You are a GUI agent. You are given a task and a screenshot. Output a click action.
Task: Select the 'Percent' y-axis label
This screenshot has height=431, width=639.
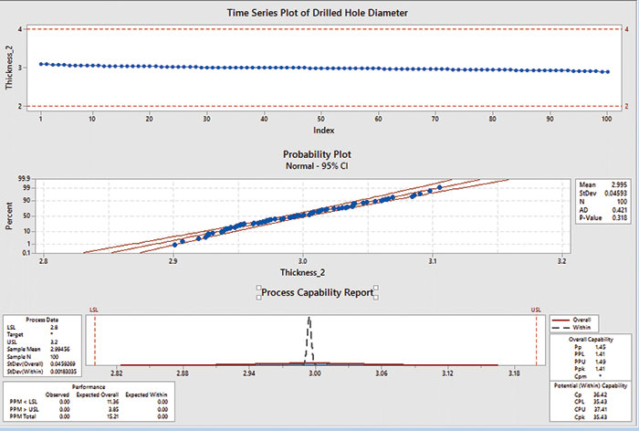coord(9,215)
